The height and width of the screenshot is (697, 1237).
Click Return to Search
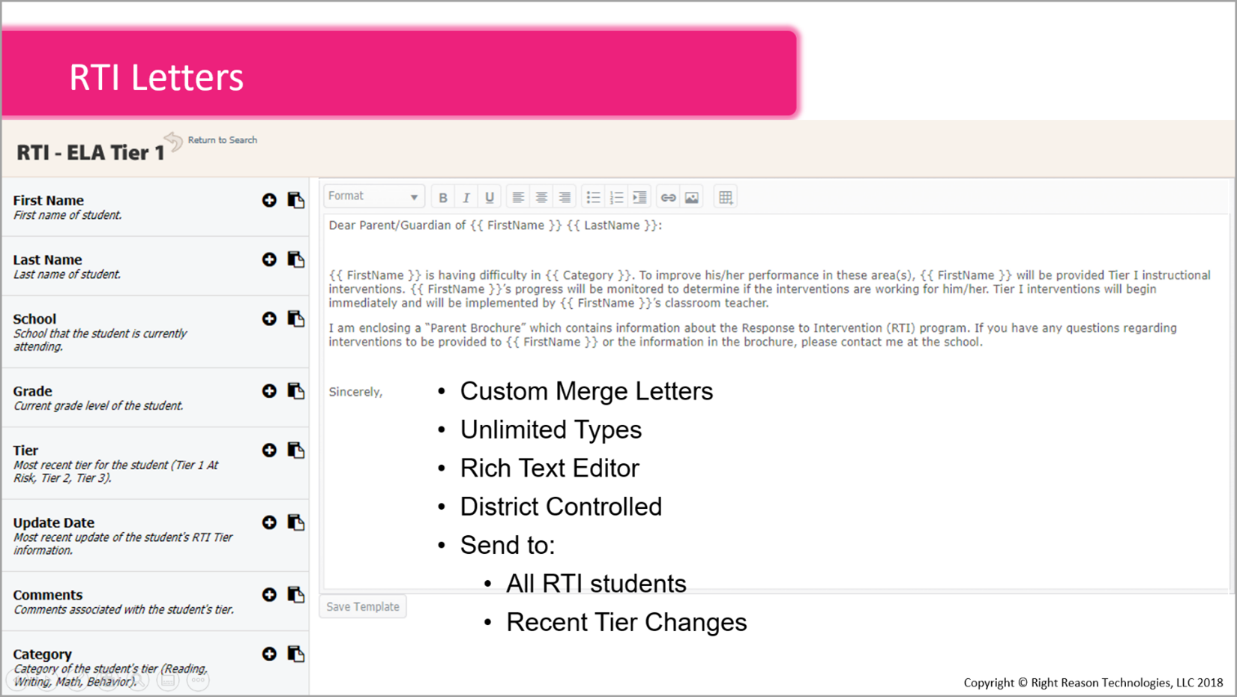(222, 139)
